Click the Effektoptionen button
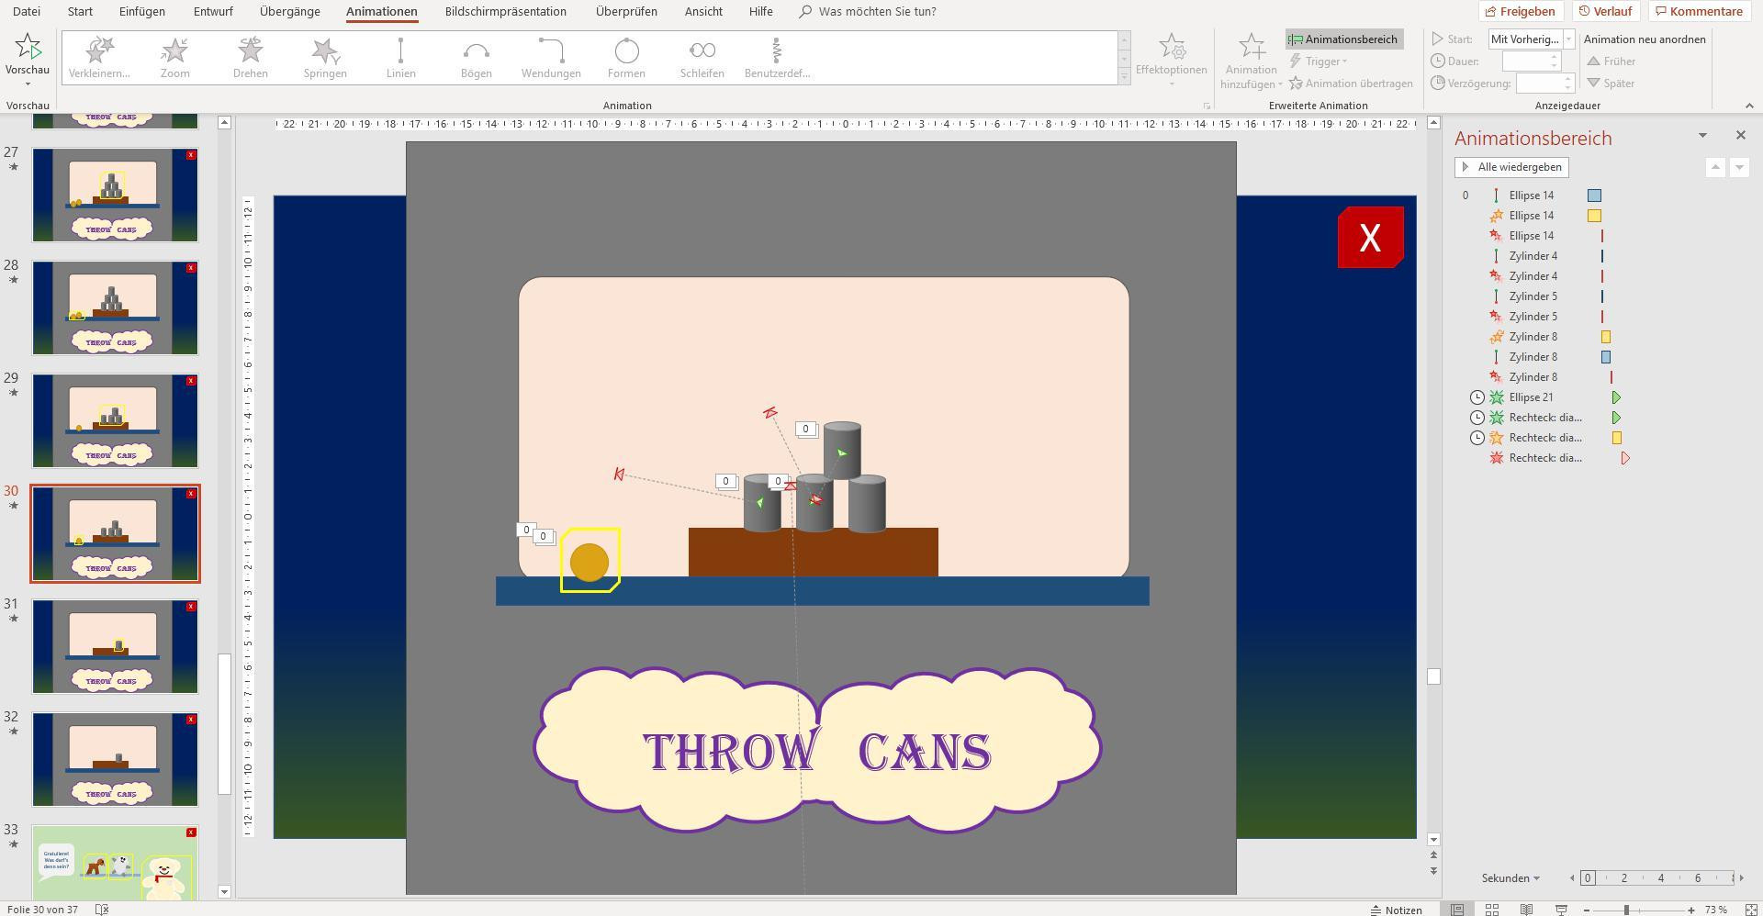 coord(1171,61)
